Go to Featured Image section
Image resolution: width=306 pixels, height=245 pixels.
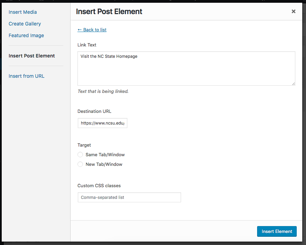26,35
